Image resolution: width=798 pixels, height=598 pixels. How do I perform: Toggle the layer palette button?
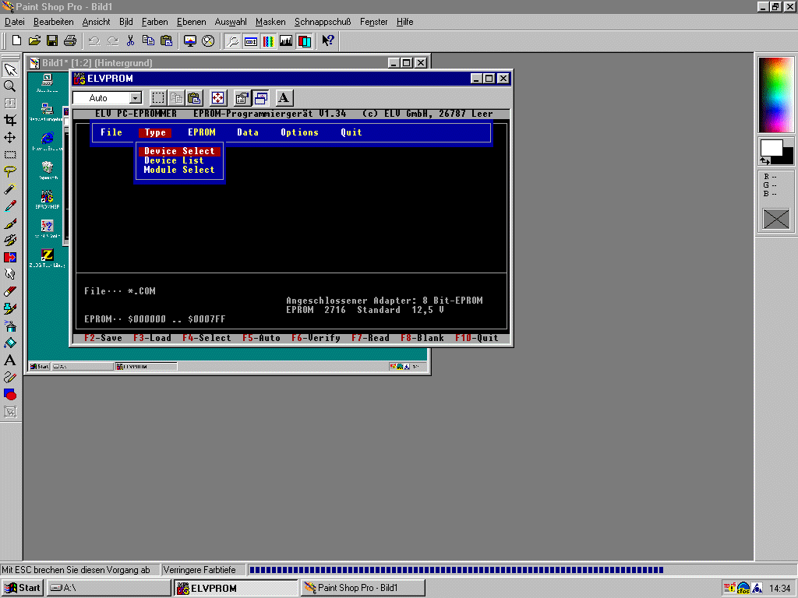click(x=305, y=40)
